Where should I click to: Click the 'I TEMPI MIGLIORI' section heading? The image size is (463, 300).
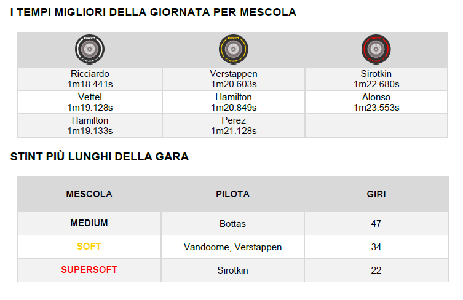[153, 12]
